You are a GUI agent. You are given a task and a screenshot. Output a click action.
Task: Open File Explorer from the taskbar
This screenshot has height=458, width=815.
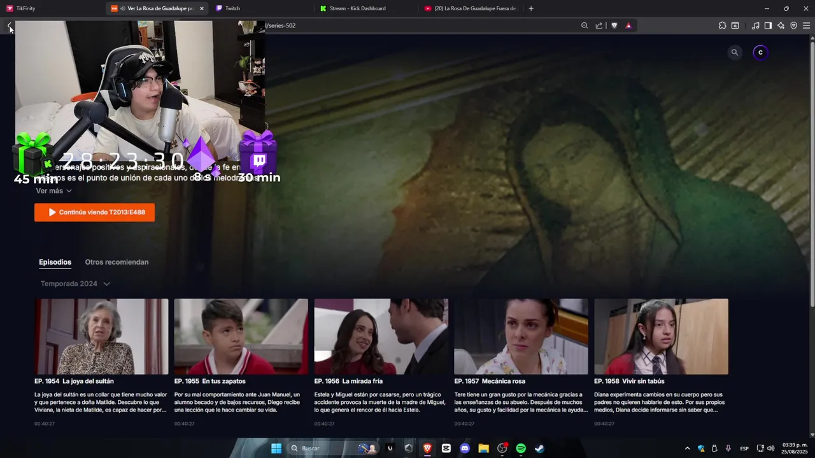483,448
